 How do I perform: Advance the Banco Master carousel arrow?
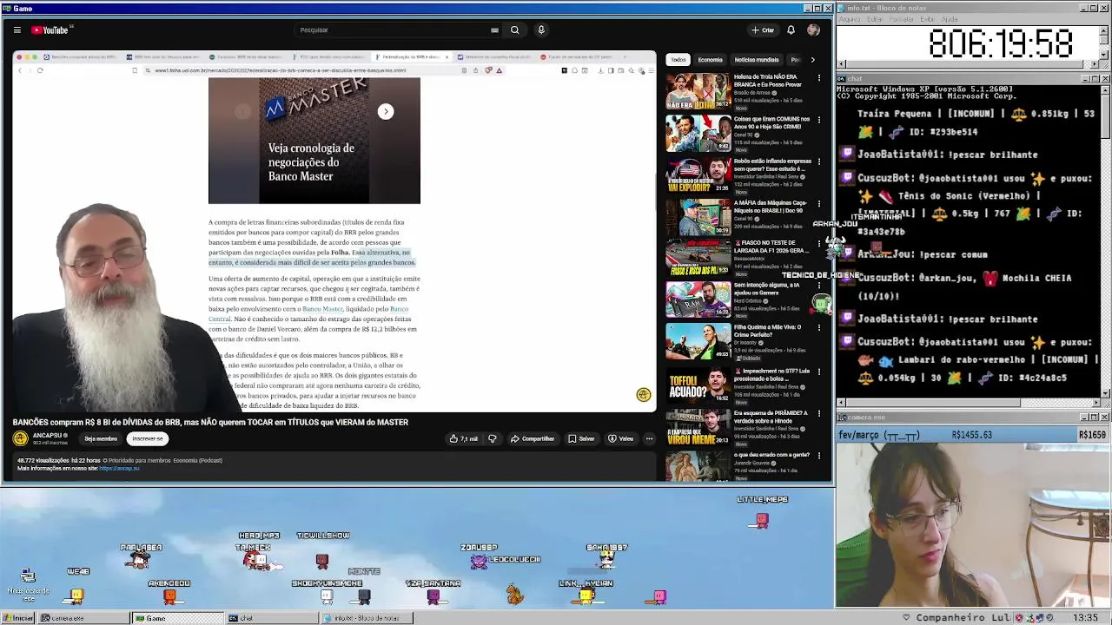pos(386,111)
